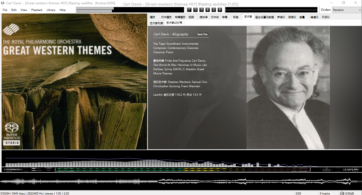
Task: Click the R button in the FOOBAR toolbar
Action: pyautogui.click(x=220, y=10)
